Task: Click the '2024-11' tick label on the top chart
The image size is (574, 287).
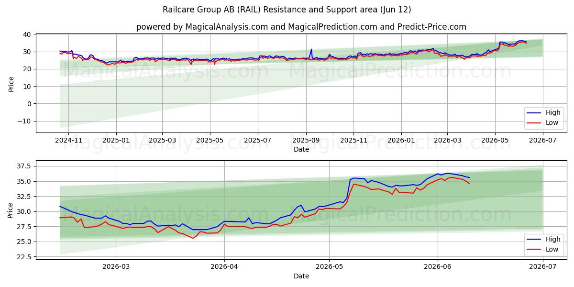Action: click(x=68, y=140)
